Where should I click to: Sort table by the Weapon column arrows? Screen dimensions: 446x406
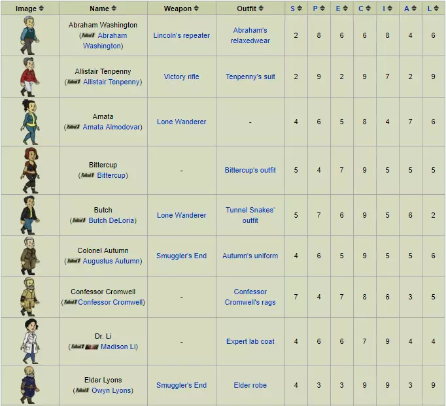(196, 8)
